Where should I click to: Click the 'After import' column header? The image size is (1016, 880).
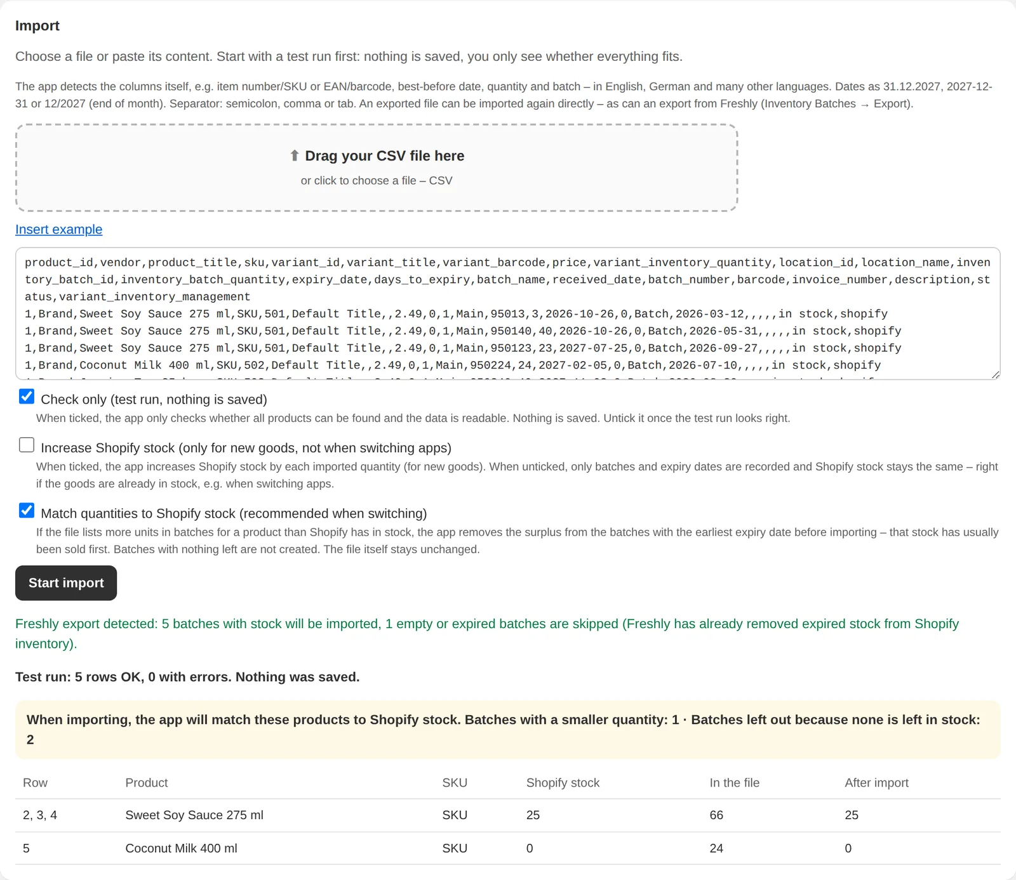pyautogui.click(x=876, y=783)
